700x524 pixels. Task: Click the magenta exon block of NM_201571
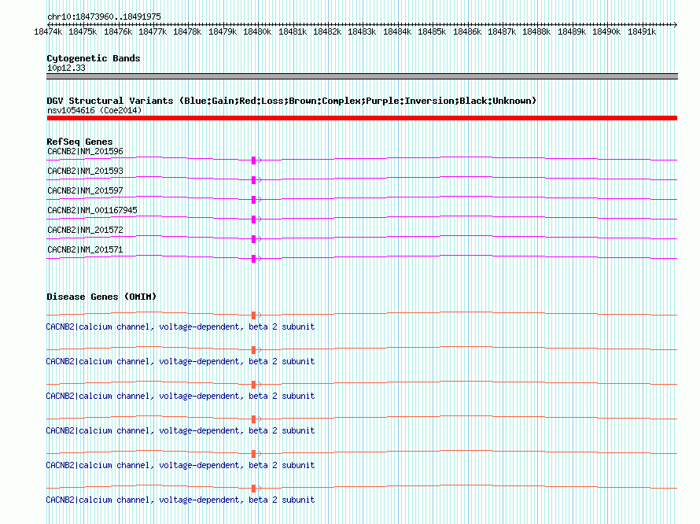pos(253,259)
